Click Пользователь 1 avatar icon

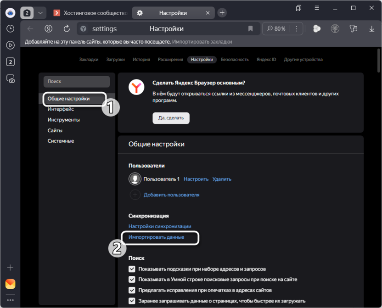pos(135,179)
